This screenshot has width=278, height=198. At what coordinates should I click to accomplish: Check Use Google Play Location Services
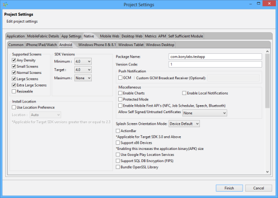[118, 155]
